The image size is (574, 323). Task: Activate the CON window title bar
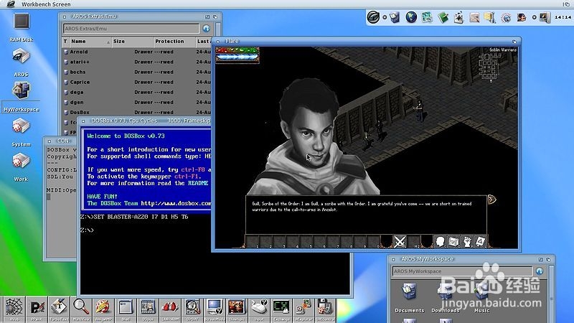click(60, 141)
